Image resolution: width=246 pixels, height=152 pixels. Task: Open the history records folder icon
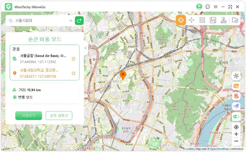235,20
